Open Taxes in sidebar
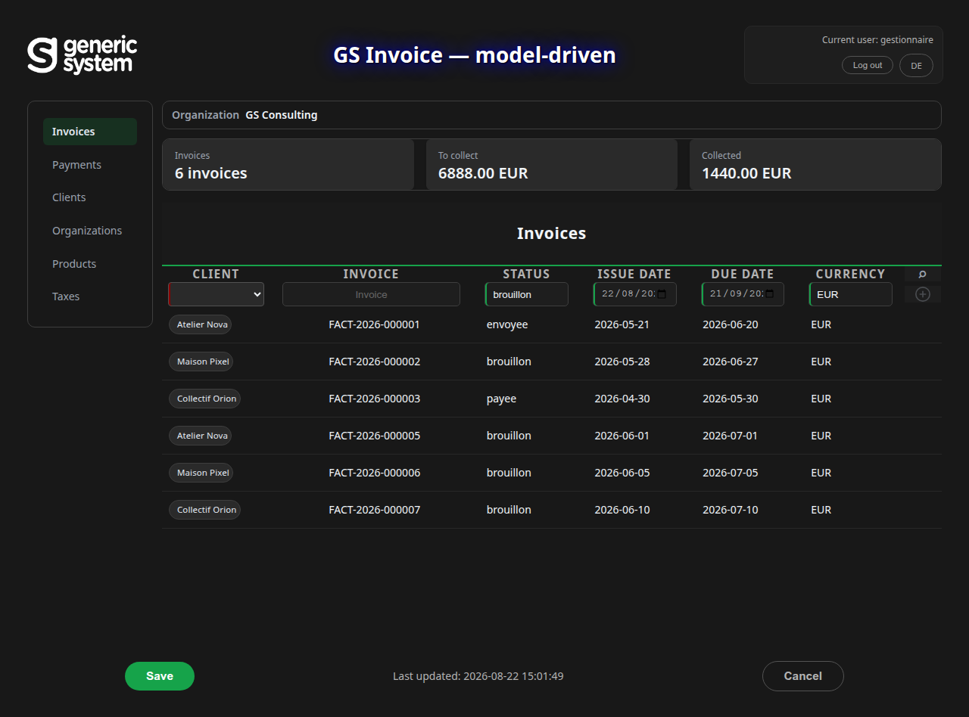Image resolution: width=969 pixels, height=717 pixels. point(90,296)
